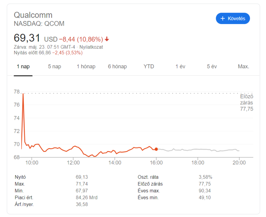Click the gray after-hours line segment
Viewport: 266px width, 217px height.
point(199,149)
